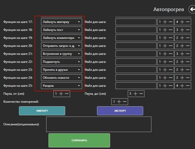The width and height of the screenshot is (195, 149).
Task: Increase the Пауза, до value with plus
Action: [135, 94]
